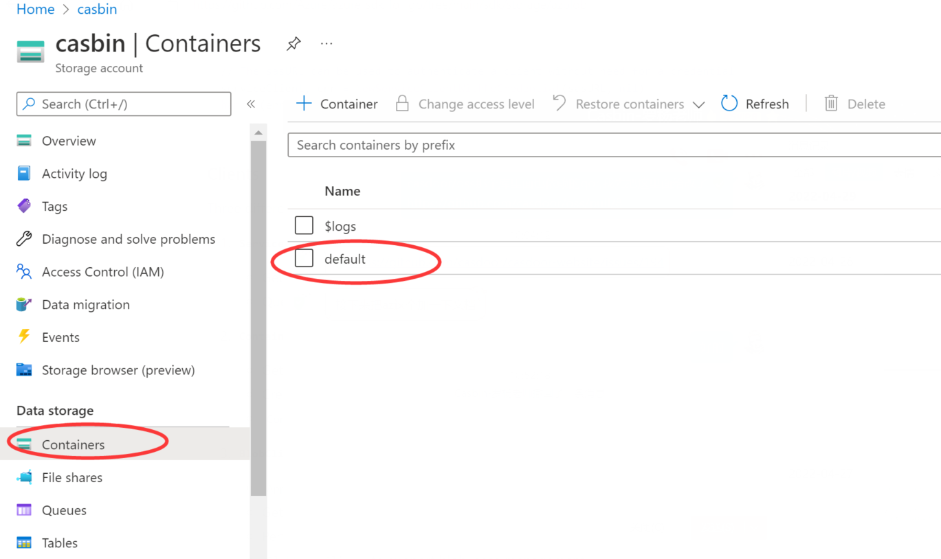Viewport: 941px width, 559px height.
Task: Check the $logs container checkbox
Action: [x=303, y=225]
